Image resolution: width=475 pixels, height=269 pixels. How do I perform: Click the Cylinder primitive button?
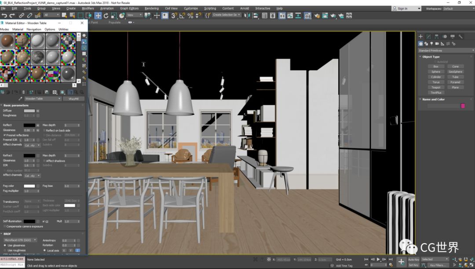point(436,77)
